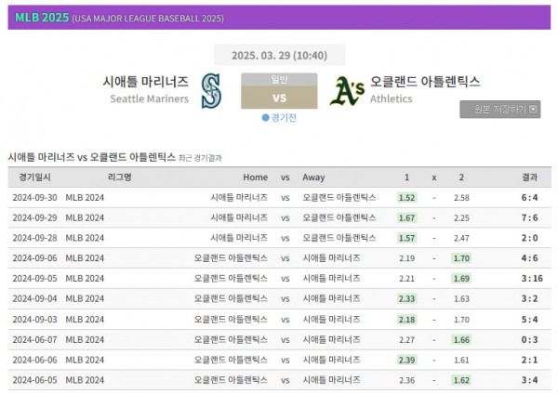This screenshot has height=394, width=558.
Task: Click the Seattle Mariners team logo
Action: (x=211, y=90)
